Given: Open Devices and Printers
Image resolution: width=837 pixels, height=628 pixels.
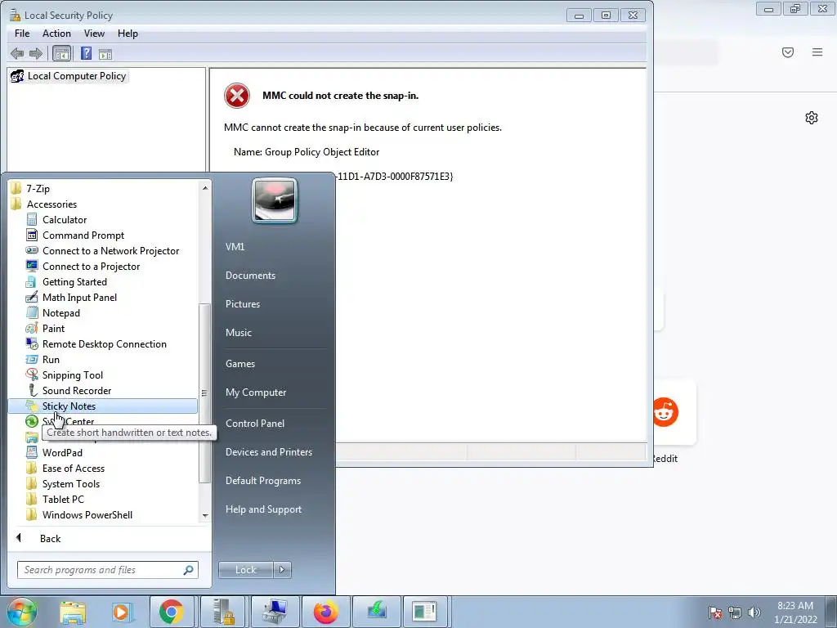Looking at the screenshot, I should (268, 452).
